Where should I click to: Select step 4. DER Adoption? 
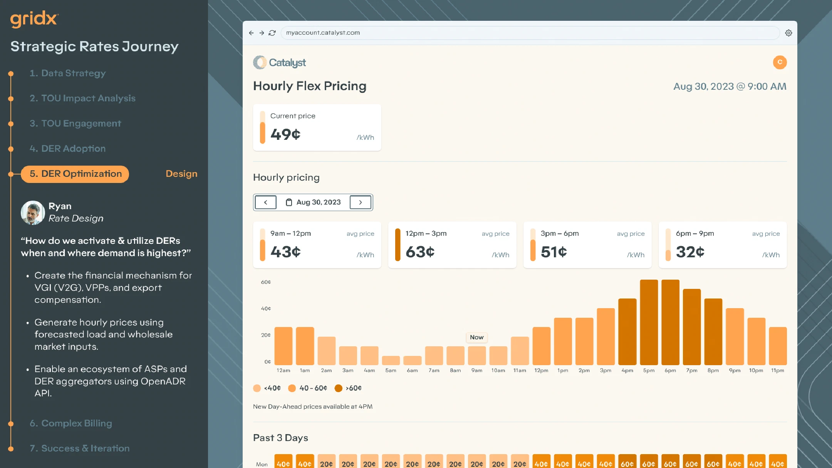coord(67,149)
